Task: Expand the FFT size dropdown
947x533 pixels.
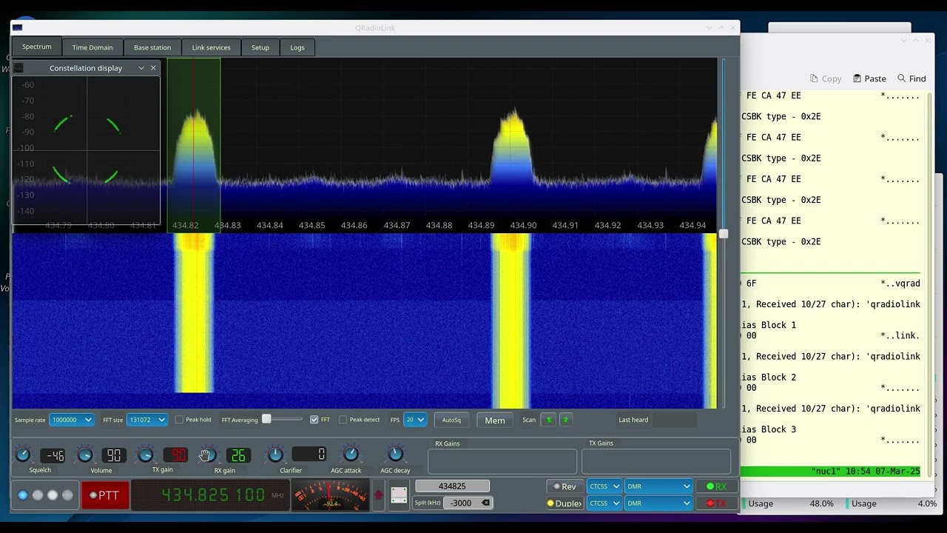Action: 146,420
